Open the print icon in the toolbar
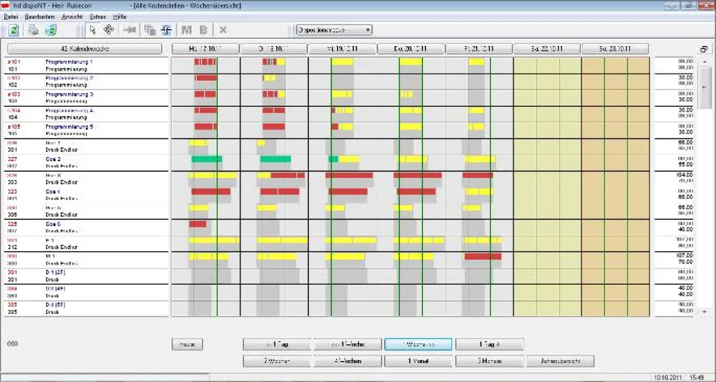This screenshot has width=716, height=382. (33, 30)
